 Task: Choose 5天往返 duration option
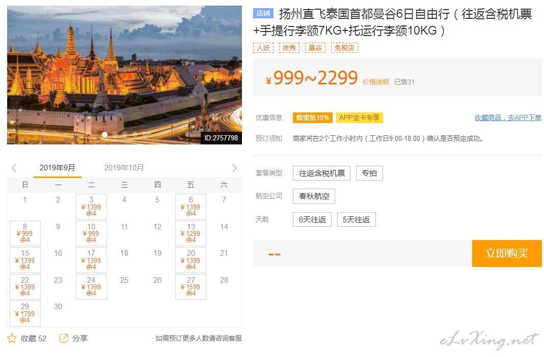click(x=357, y=220)
